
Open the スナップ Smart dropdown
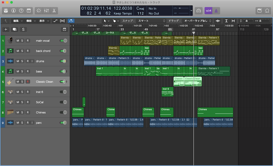click(151, 21)
